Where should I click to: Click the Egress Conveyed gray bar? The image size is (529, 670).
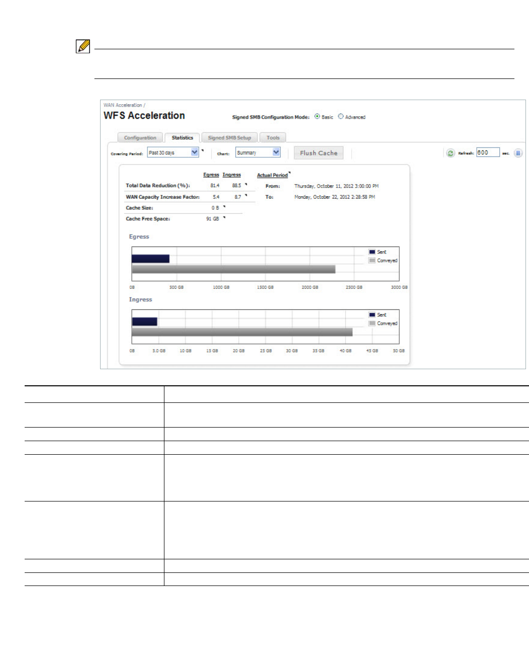pos(233,269)
